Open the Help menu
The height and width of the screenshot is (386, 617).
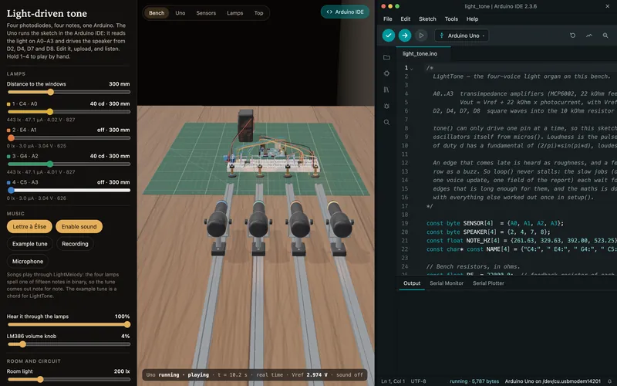click(x=472, y=19)
